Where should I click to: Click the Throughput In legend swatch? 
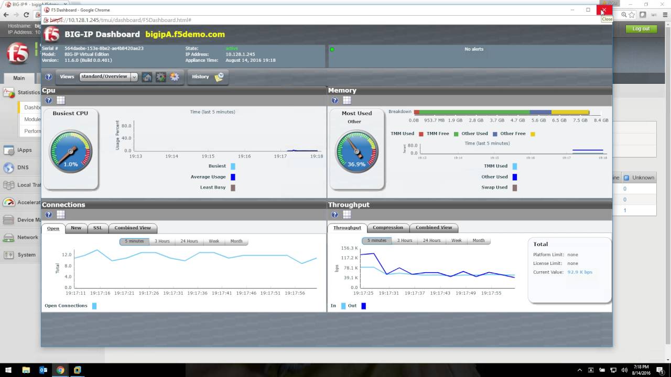point(343,306)
